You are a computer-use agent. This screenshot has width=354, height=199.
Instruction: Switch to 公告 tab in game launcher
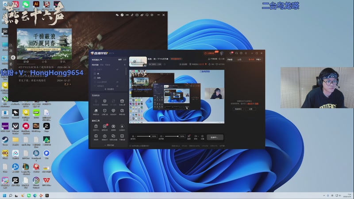point(44,61)
